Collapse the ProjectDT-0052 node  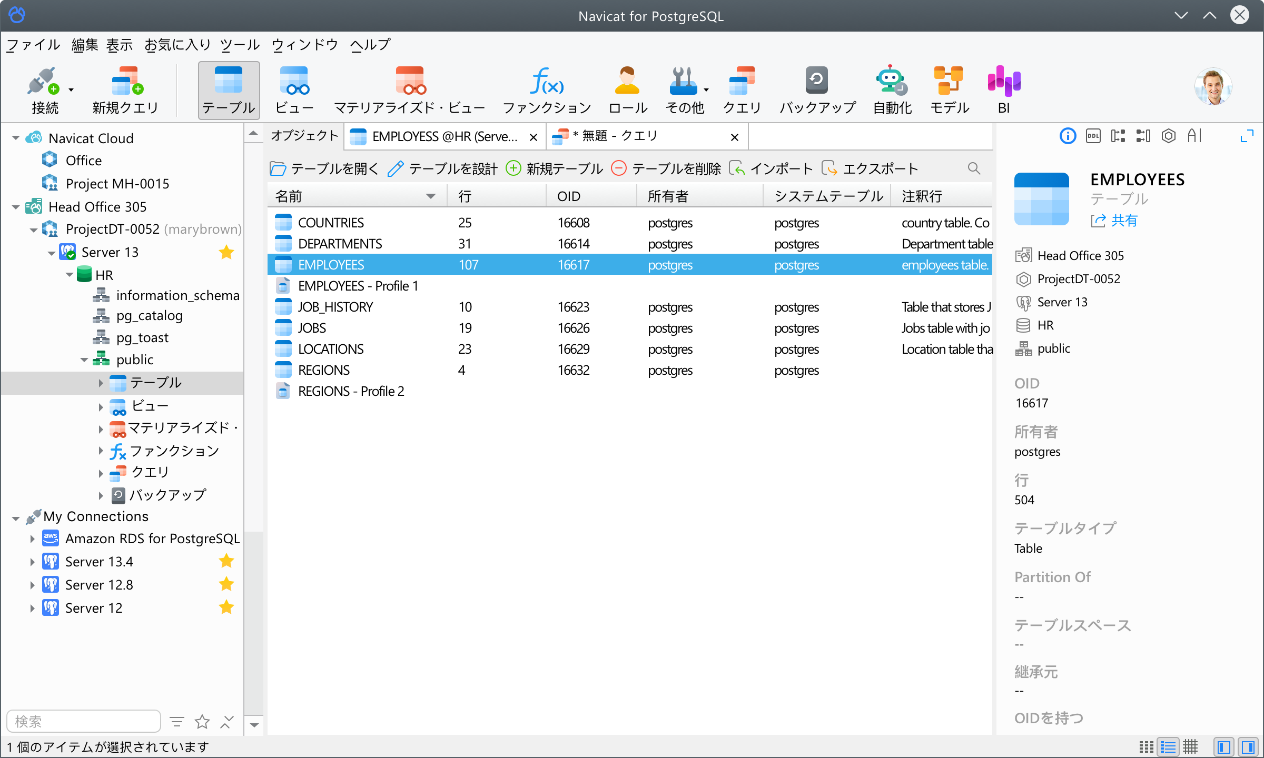pos(33,230)
